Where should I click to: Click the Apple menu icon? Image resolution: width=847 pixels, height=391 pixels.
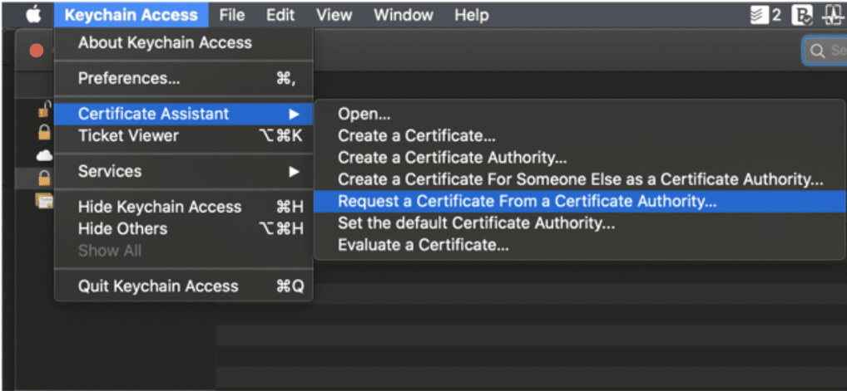pyautogui.click(x=33, y=14)
